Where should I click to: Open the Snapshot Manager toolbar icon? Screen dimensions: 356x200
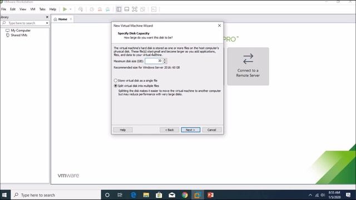107,9
